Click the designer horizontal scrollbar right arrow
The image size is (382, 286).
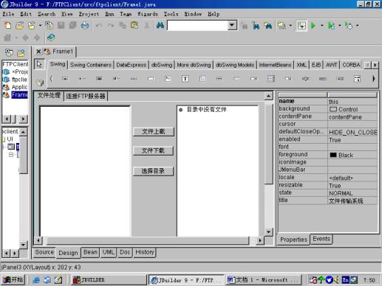(x=260, y=240)
